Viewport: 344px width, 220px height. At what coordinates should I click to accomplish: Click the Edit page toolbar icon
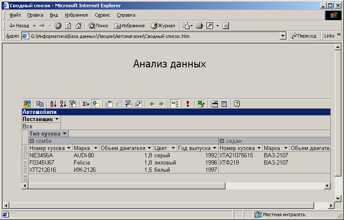pyautogui.click(x=210, y=26)
